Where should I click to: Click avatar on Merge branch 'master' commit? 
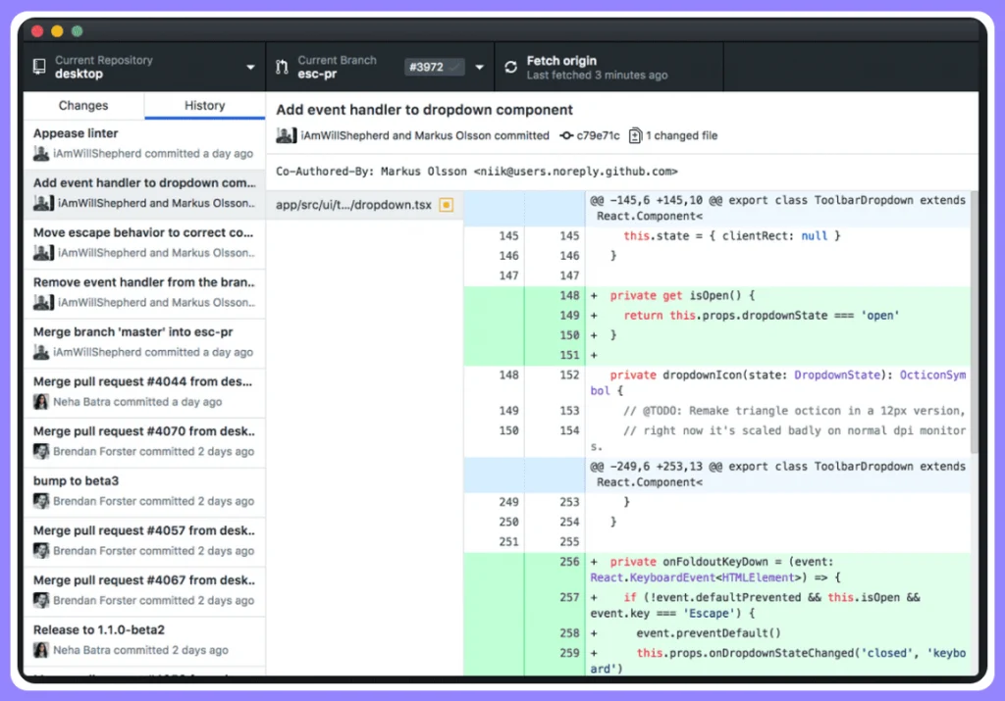pos(41,352)
